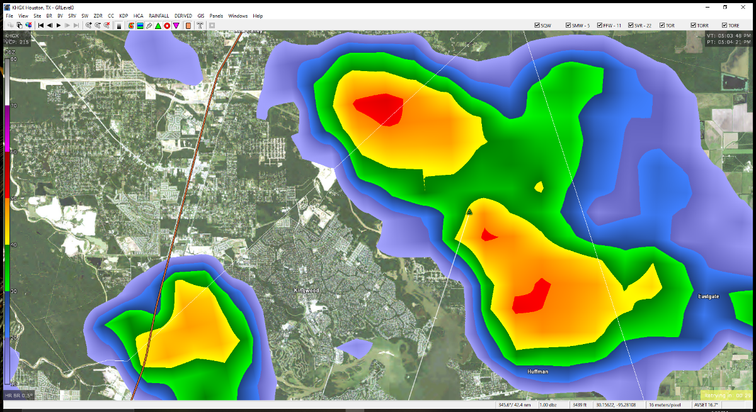
Task: Click the globe icon with red X
Action: click(28, 25)
